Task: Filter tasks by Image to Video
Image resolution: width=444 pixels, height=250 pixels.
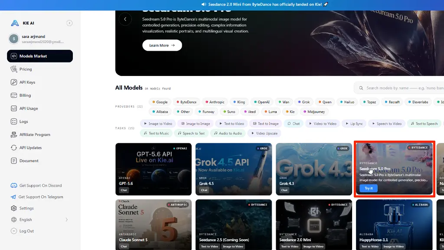Action: 158,124
